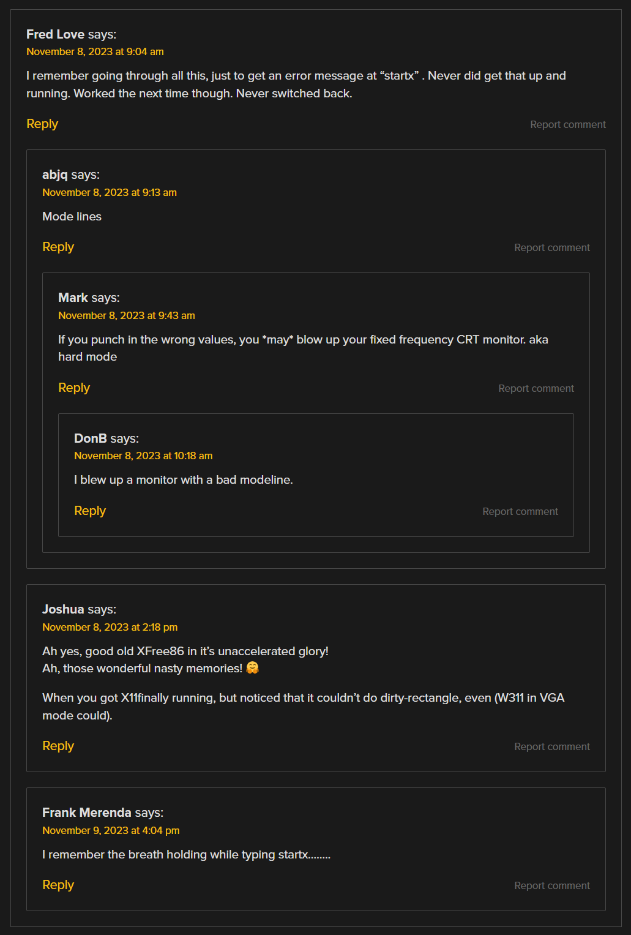Open Fred Love's comment timestamp permalink
The width and height of the screenshot is (631, 935).
click(95, 51)
